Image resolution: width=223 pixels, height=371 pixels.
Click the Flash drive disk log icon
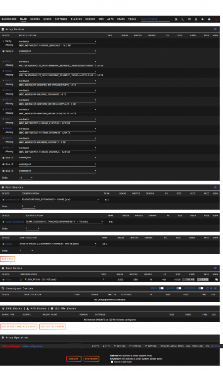(21, 279)
